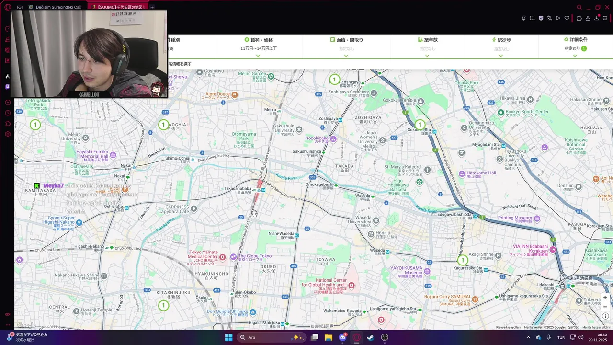Open the workspace icon beside the tabs
This screenshot has height=345, width=613.
tap(20, 7)
